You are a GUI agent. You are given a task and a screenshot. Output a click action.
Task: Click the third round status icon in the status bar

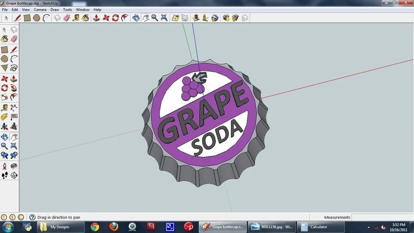(x=21, y=217)
